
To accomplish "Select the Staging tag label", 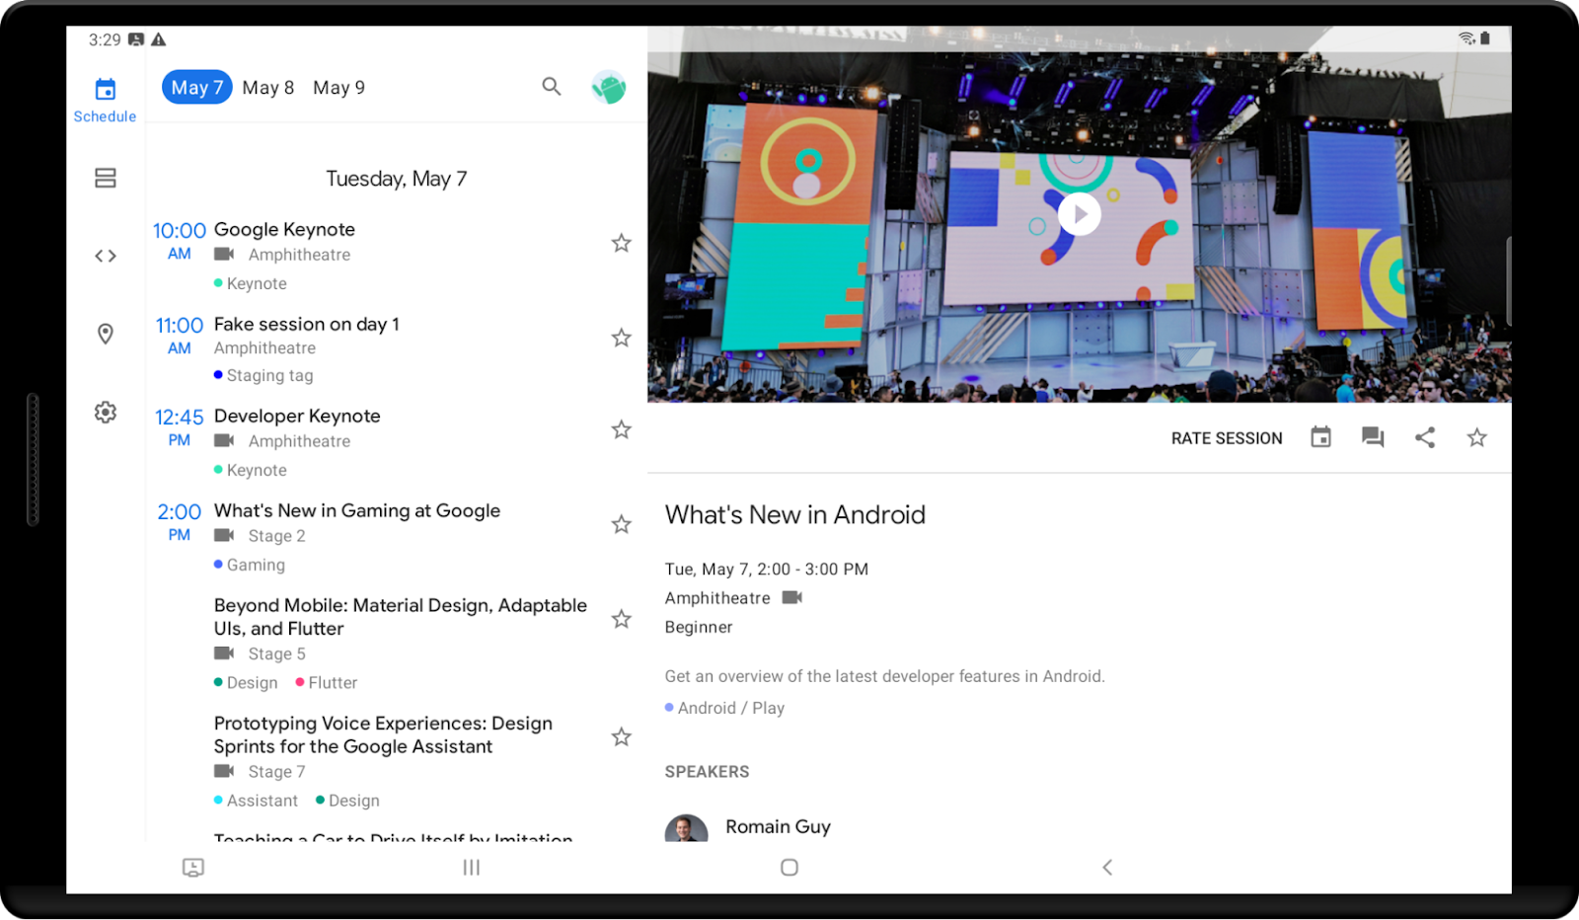I will click(263, 375).
